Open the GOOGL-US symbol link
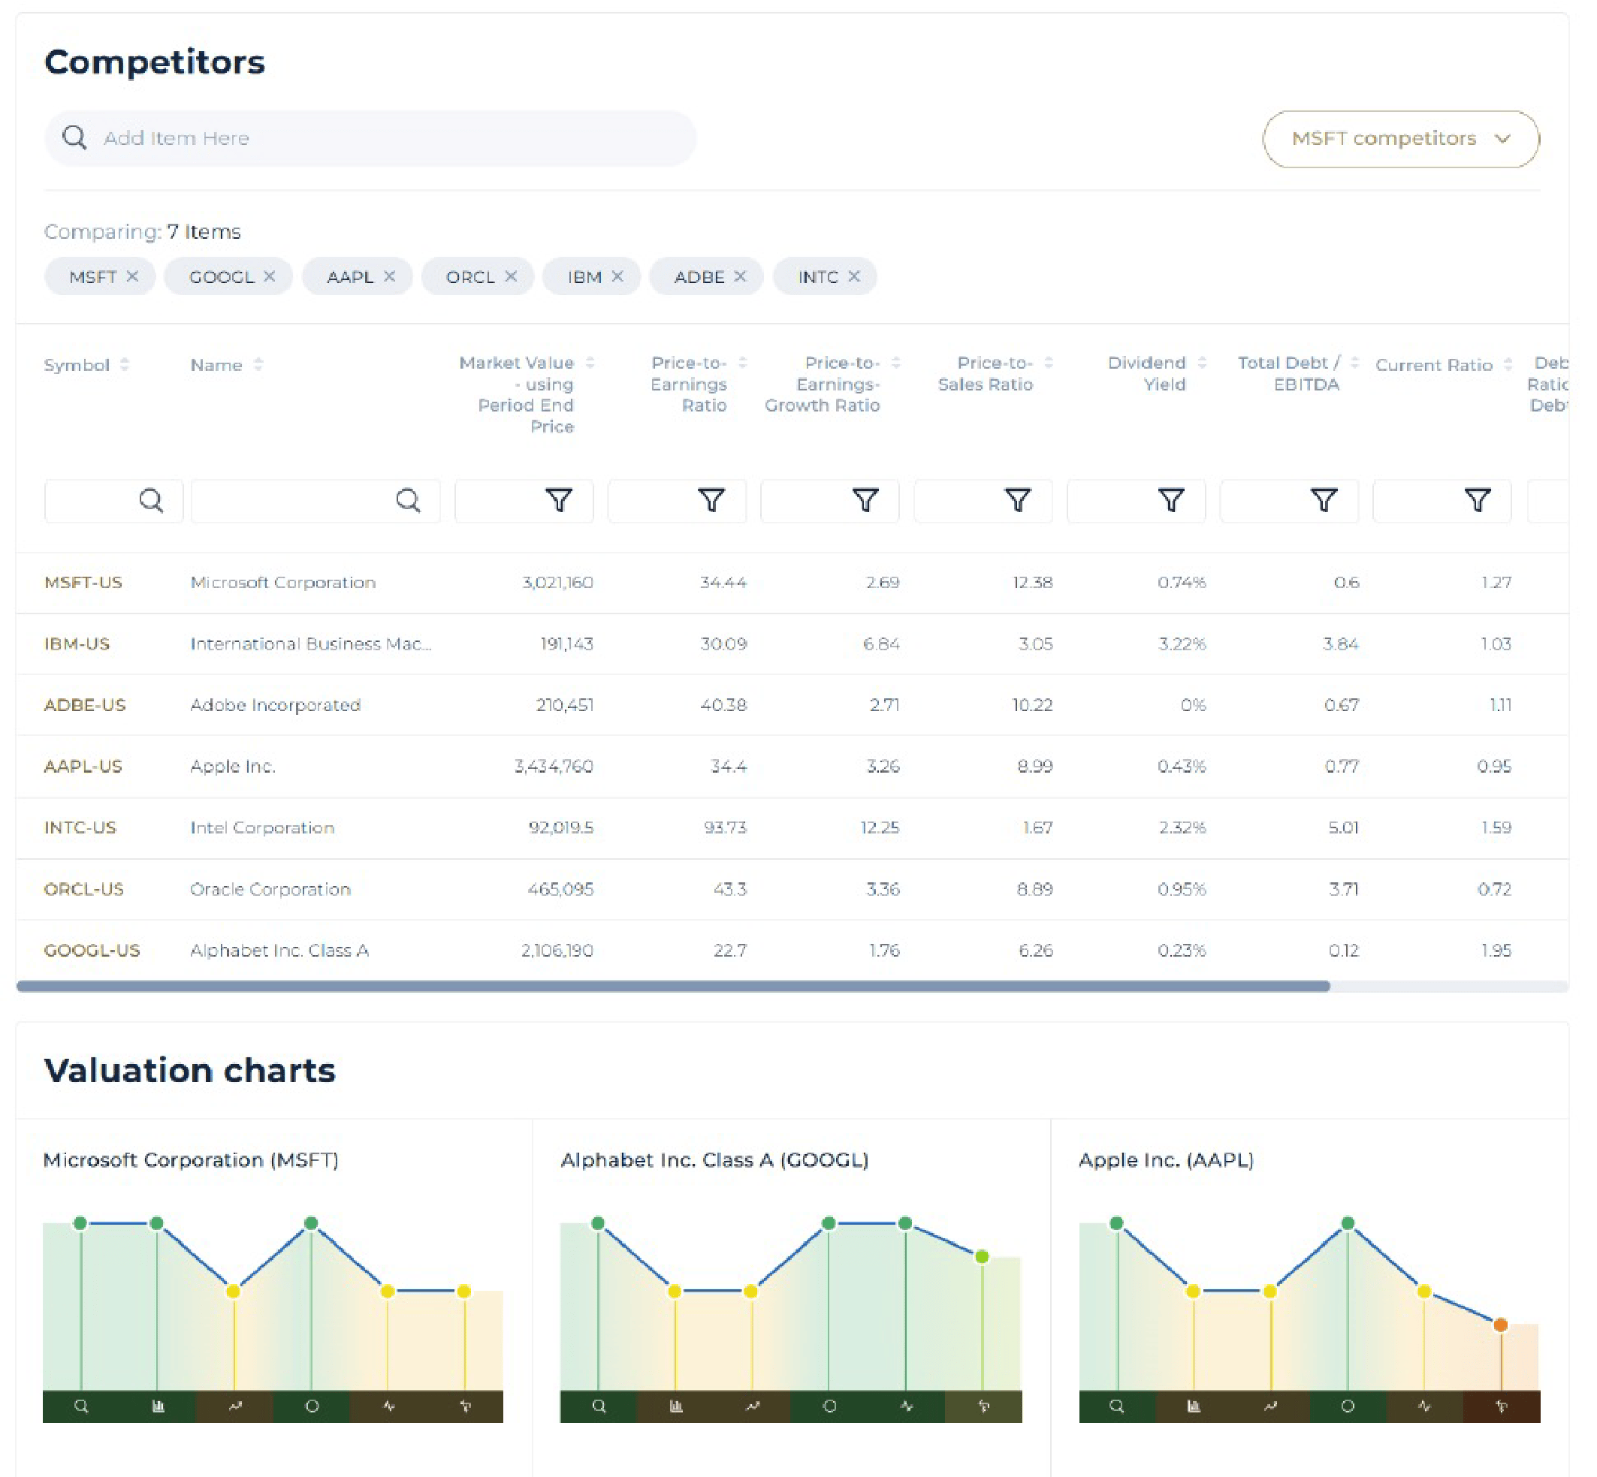The image size is (1597, 1477). (x=92, y=951)
